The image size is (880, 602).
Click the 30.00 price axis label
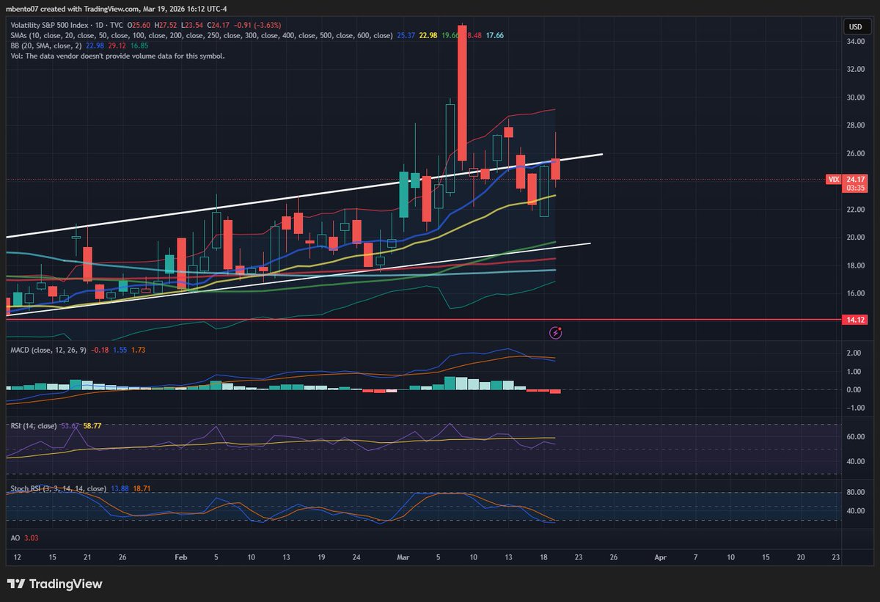click(857, 97)
